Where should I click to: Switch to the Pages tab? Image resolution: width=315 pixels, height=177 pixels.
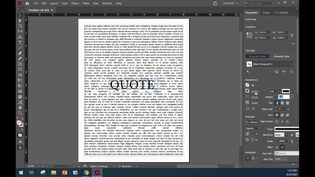tap(266, 13)
